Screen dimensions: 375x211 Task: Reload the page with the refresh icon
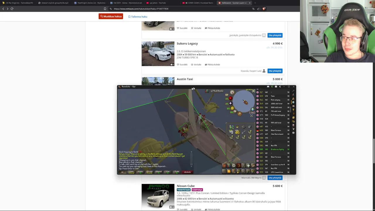[12, 9]
